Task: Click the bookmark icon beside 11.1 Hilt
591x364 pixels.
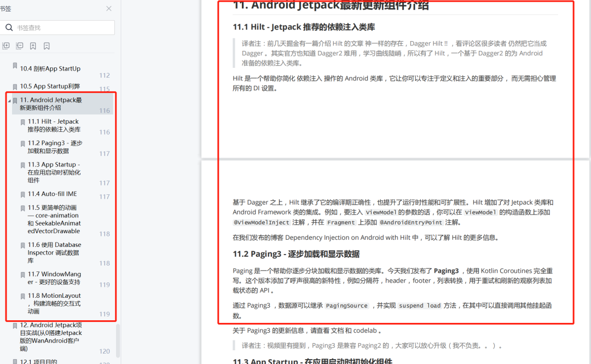Action: 22,122
